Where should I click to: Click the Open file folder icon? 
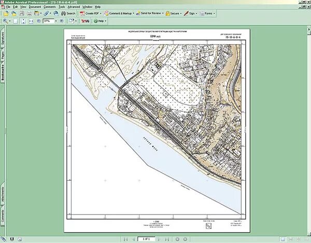tap(6, 14)
